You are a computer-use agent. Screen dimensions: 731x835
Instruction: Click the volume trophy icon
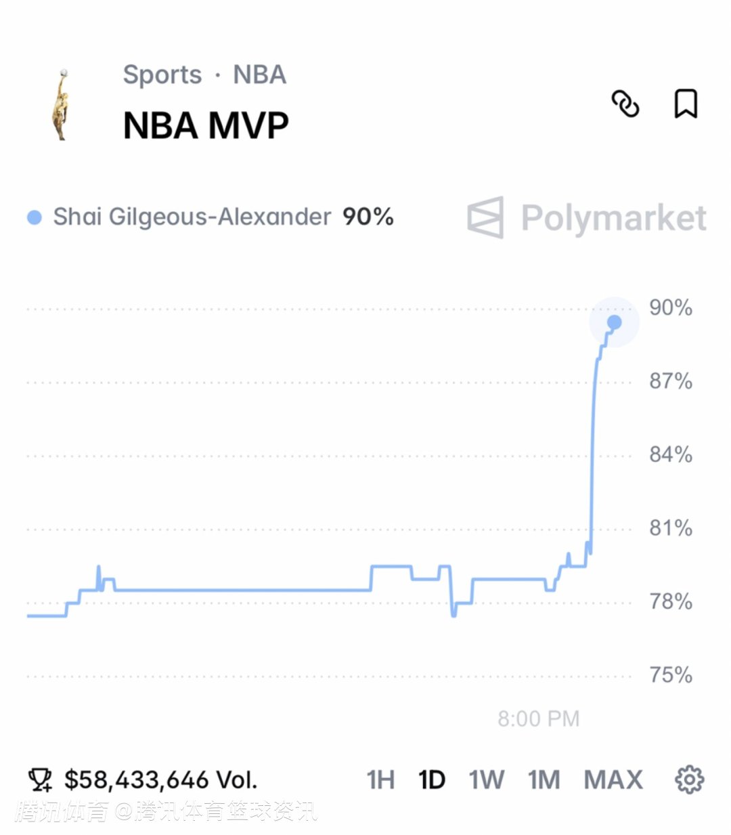tap(40, 780)
